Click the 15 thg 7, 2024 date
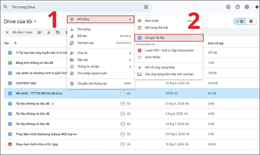 coord(177,144)
